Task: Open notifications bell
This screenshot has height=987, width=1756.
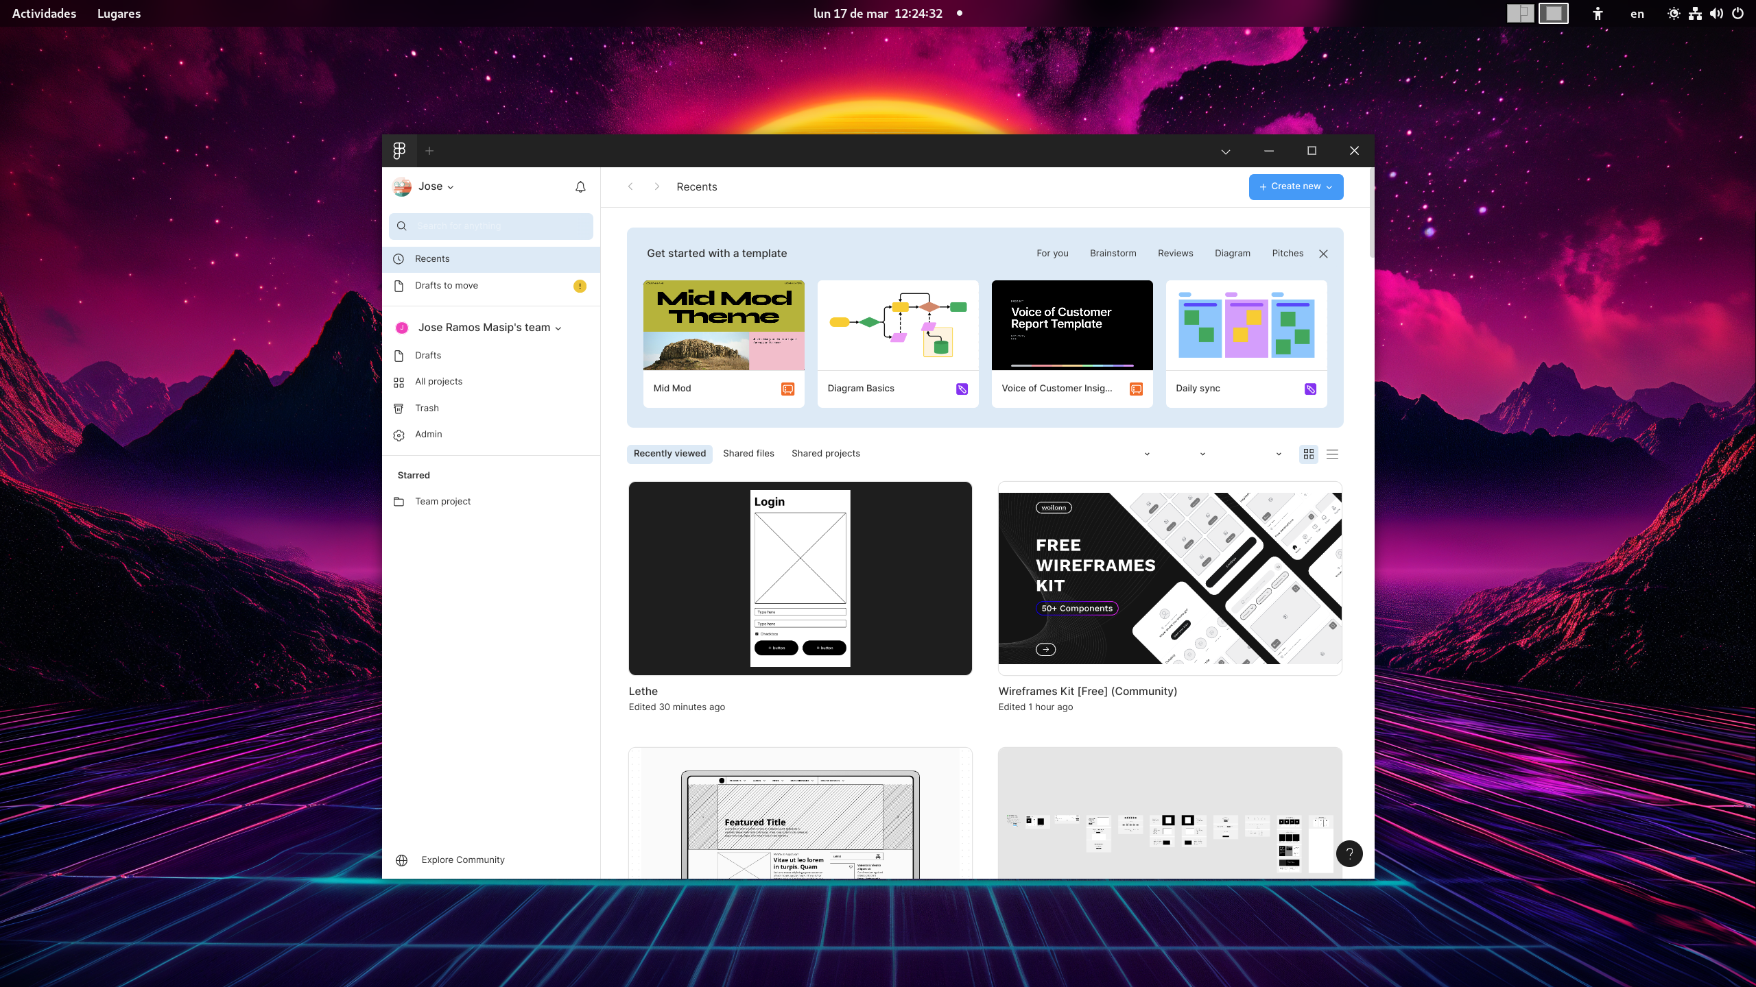Action: coord(580,187)
